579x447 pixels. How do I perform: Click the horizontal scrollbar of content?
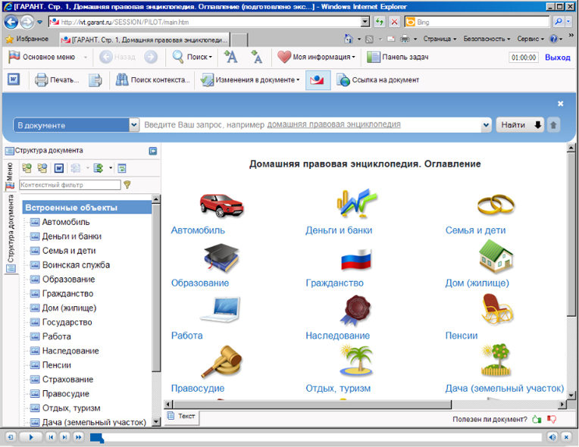point(312,405)
